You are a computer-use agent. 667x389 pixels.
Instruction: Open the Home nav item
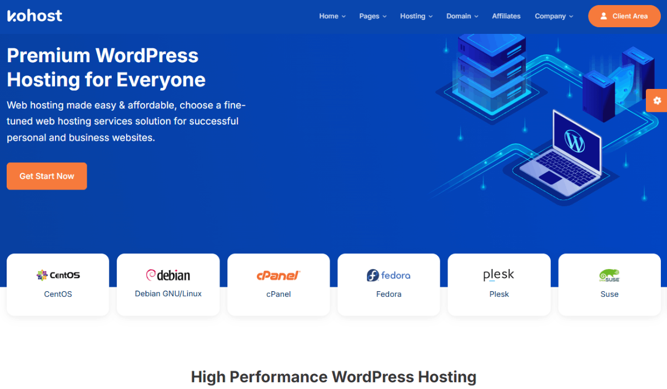click(x=328, y=16)
